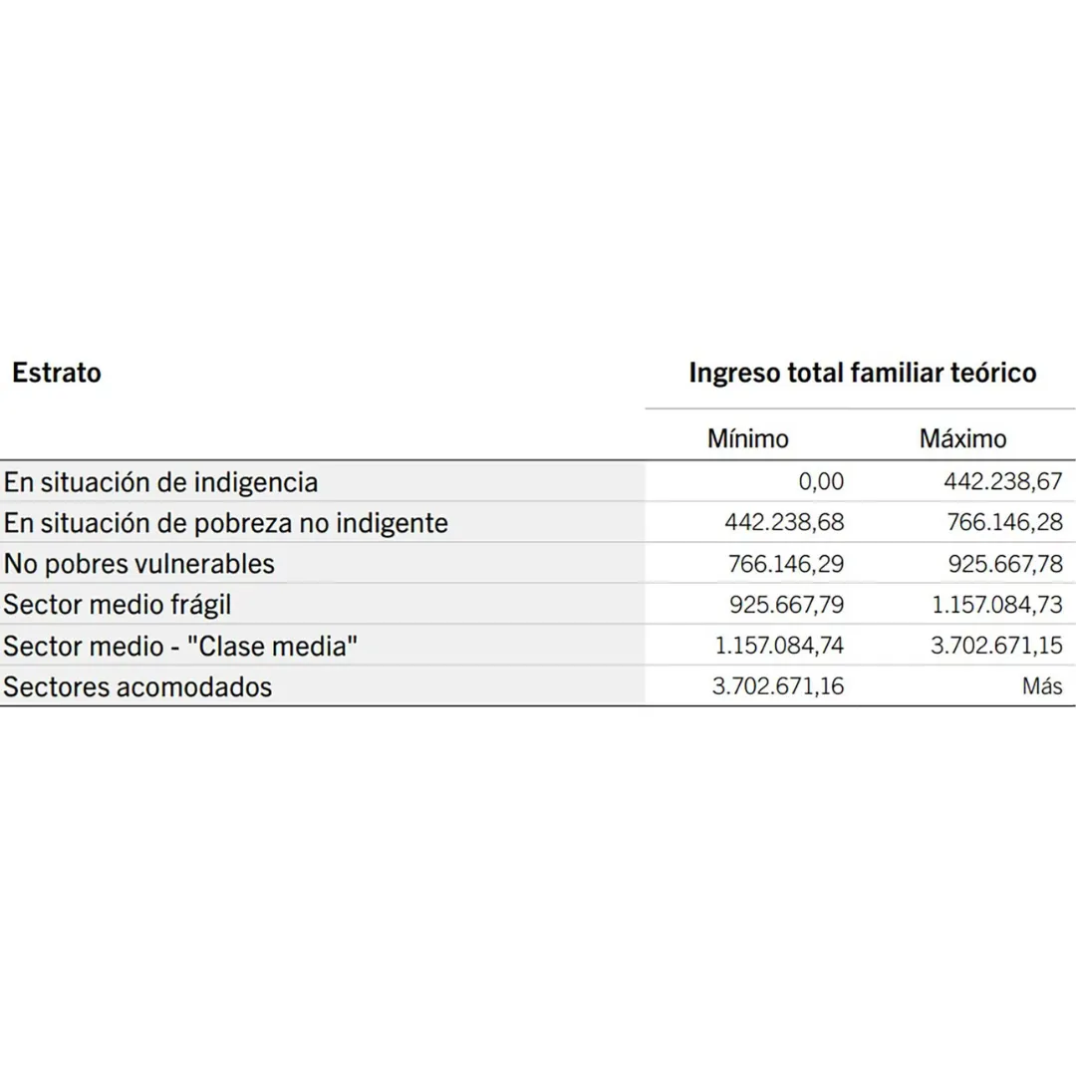Select the Máximo column subheader
This screenshot has height=1076, width=1076.
[962, 438]
